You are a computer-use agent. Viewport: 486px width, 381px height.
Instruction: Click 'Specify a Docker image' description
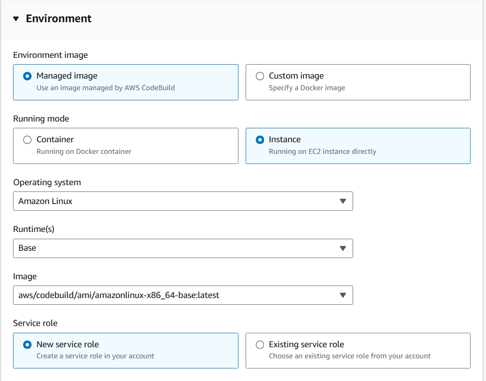(307, 88)
